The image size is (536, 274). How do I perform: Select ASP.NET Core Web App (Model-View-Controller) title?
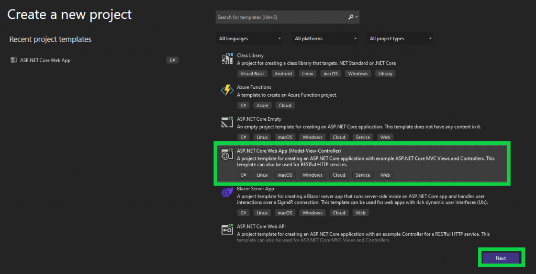coord(289,150)
